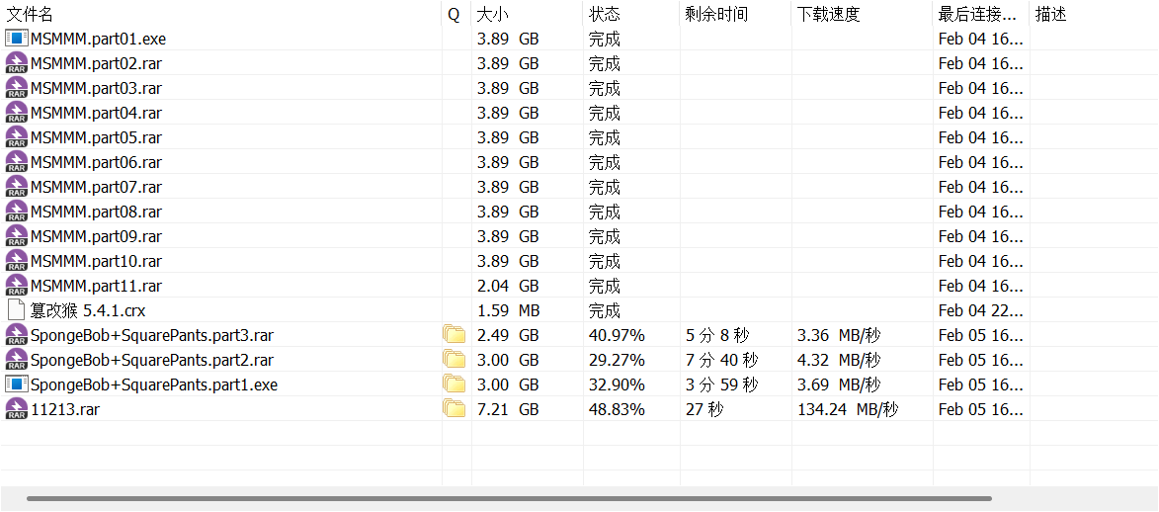
Task: Sort by the 剩余时间 column header
Action: (735, 13)
